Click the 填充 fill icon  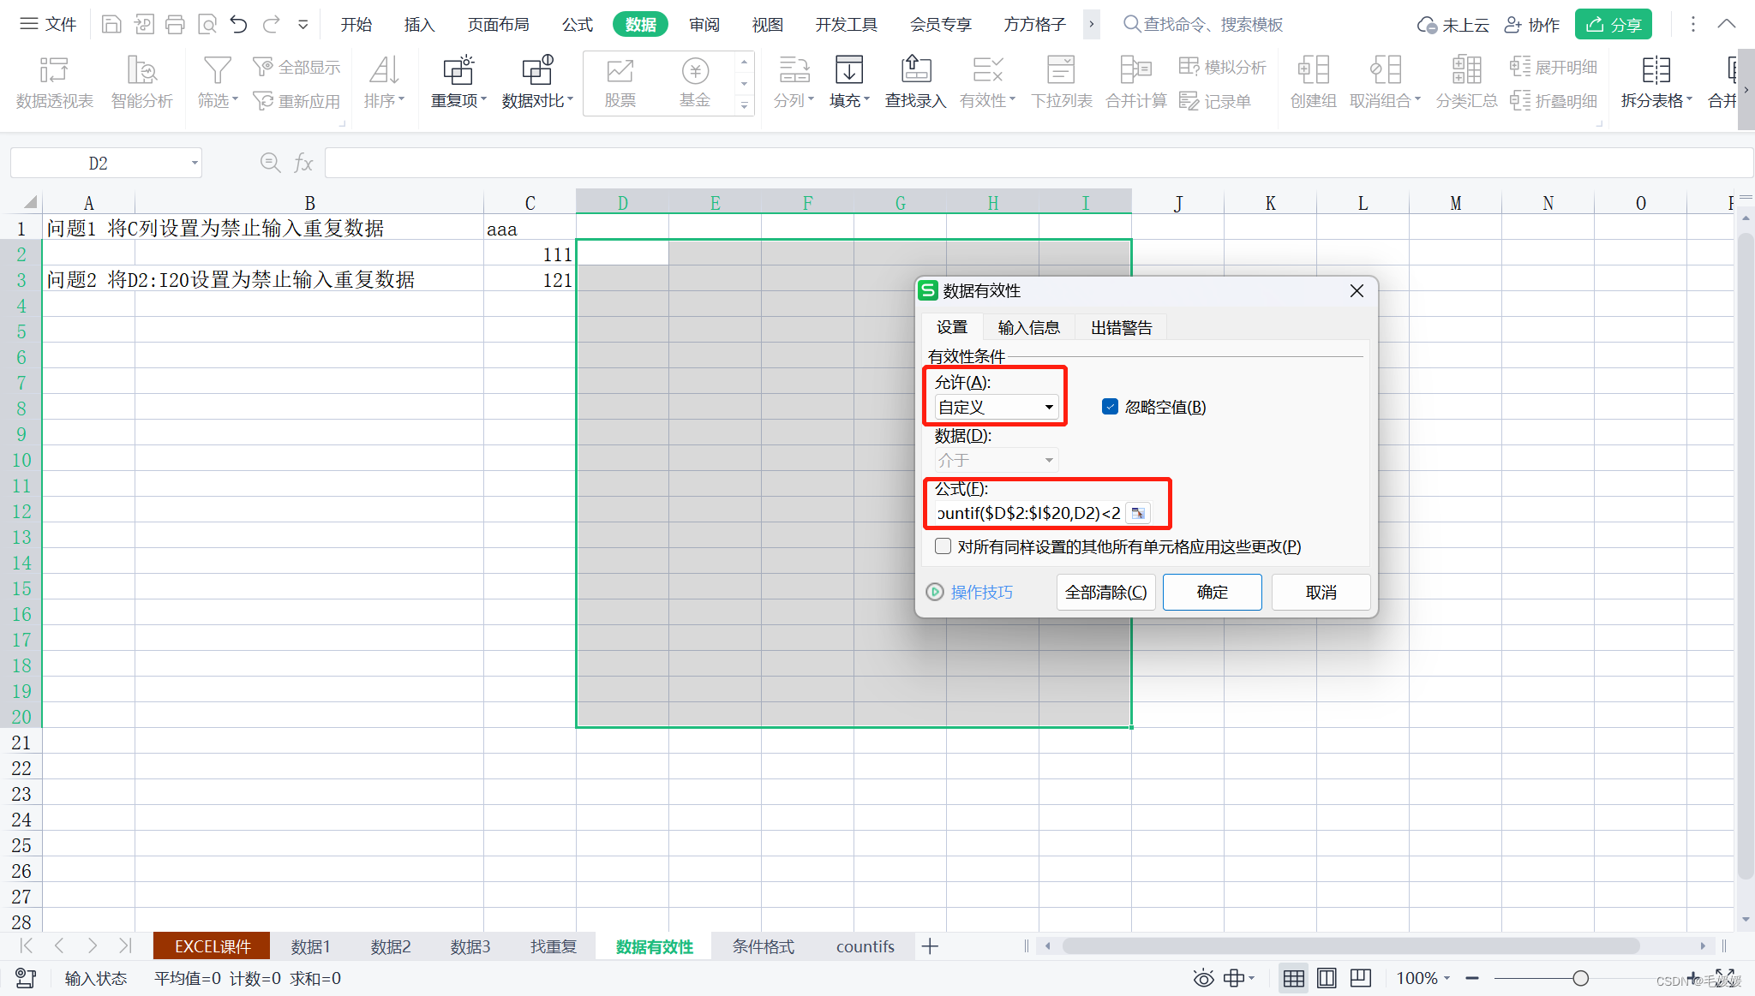pos(849,70)
